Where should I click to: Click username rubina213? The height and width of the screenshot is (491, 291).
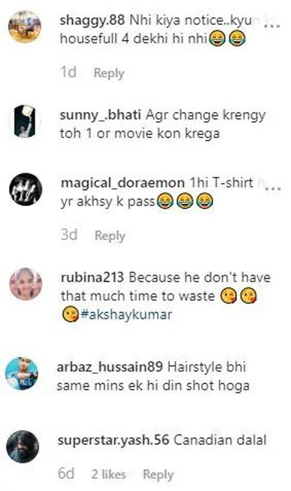tap(93, 277)
